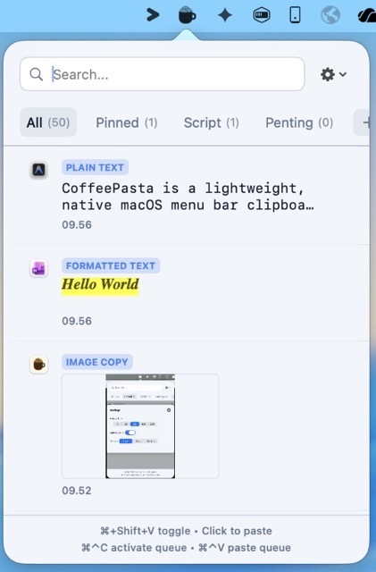The image size is (376, 572).
Task: Paste the CoffeePasta lightweight clipboard text entry
Action: [x=188, y=197]
